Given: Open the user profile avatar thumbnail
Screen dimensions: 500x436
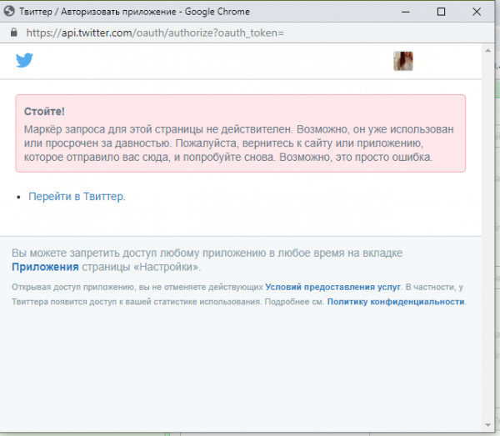Looking at the screenshot, I should click(x=403, y=61).
